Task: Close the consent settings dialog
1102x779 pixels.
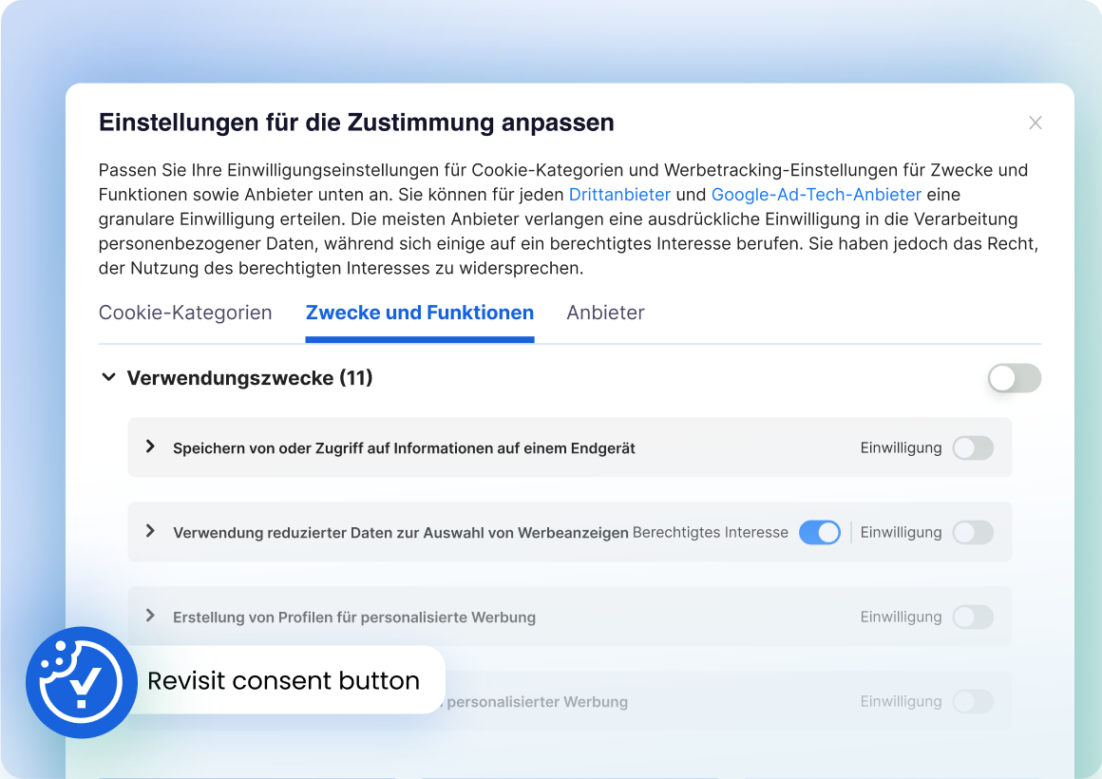Action: pyautogui.click(x=1035, y=123)
